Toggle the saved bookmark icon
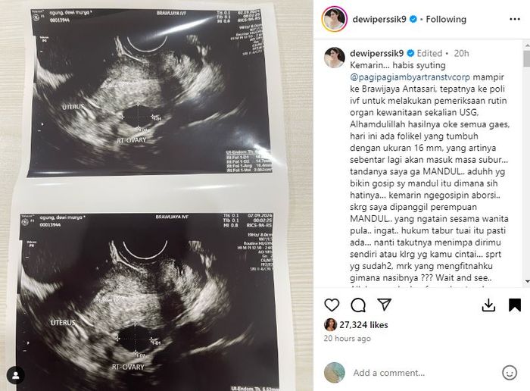This screenshot has height=391, width=530. pos(514,305)
